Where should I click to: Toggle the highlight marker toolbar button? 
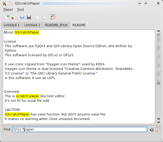53,17
